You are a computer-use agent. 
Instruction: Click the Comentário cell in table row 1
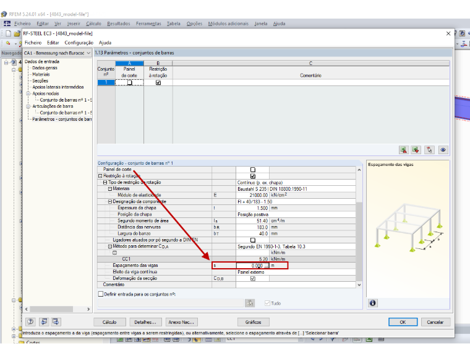click(311, 82)
